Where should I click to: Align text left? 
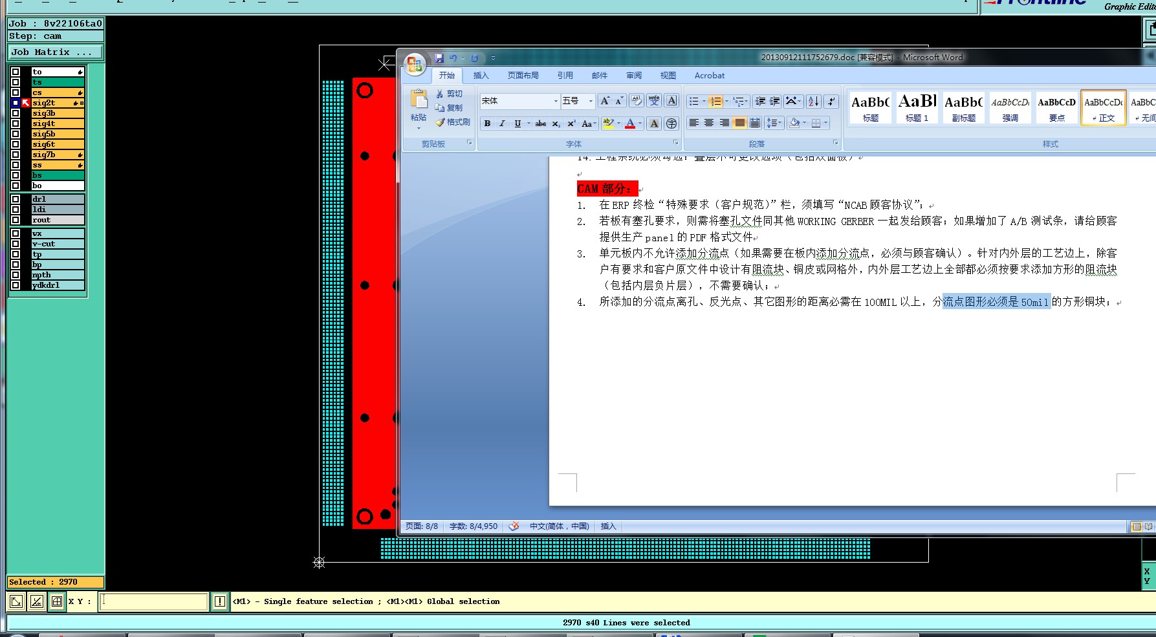click(693, 123)
